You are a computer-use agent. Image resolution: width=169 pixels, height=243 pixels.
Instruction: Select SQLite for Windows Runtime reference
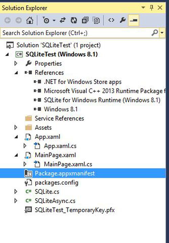click(102, 100)
